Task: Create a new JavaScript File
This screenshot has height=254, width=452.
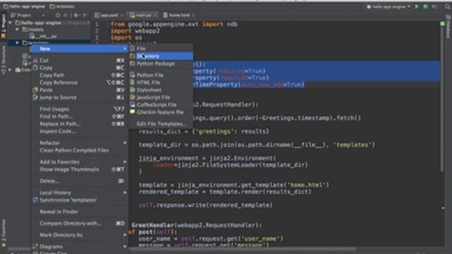Action: tap(161, 97)
